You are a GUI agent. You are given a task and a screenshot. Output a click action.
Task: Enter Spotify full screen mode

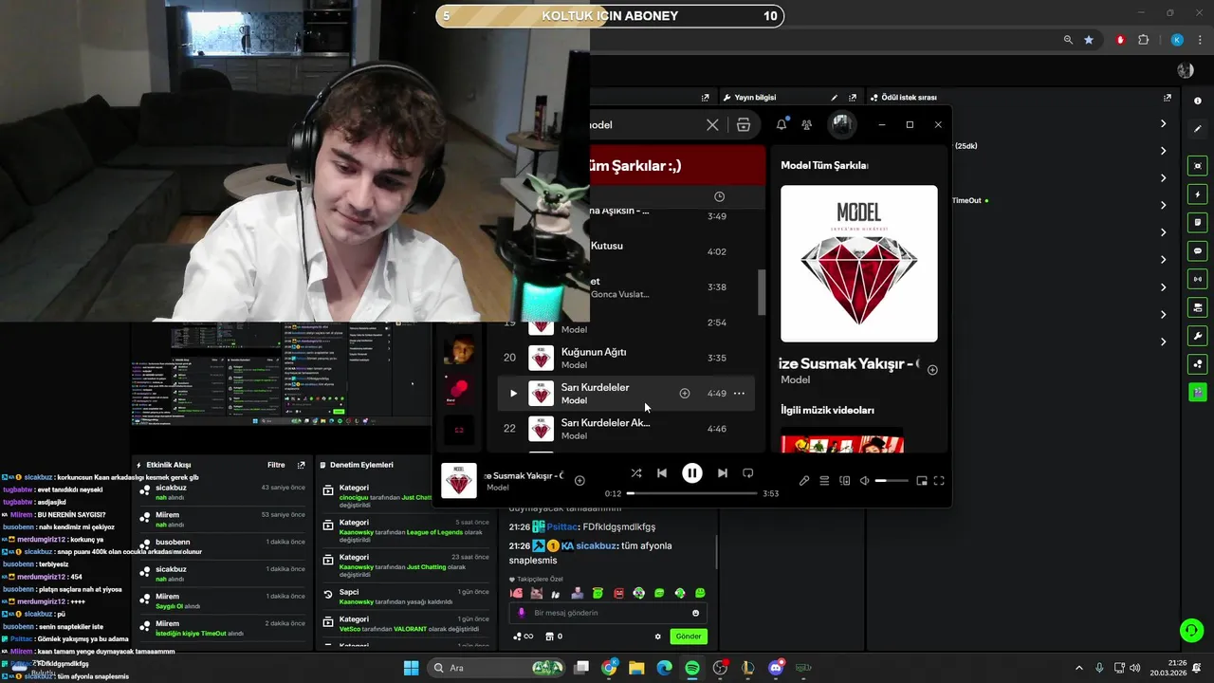939,481
